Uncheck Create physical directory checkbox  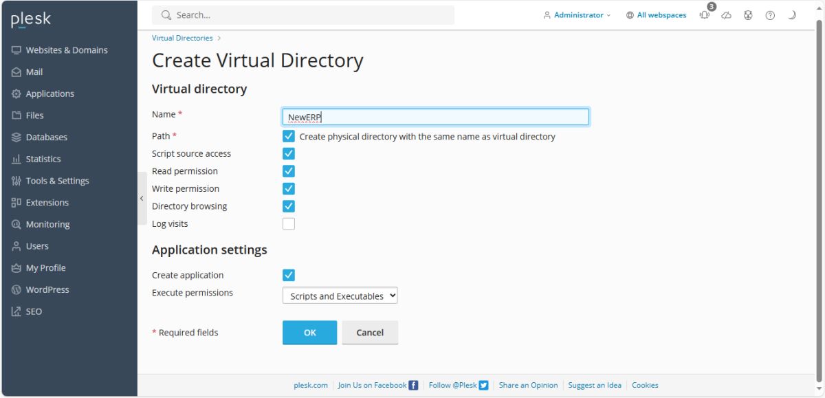coord(289,136)
